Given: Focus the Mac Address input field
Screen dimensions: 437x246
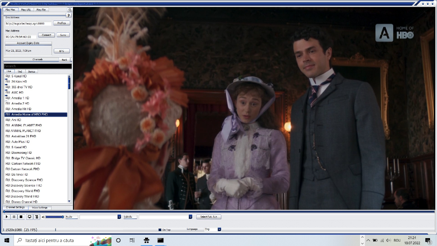Looking at the screenshot, I should pyautogui.click(x=21, y=37).
